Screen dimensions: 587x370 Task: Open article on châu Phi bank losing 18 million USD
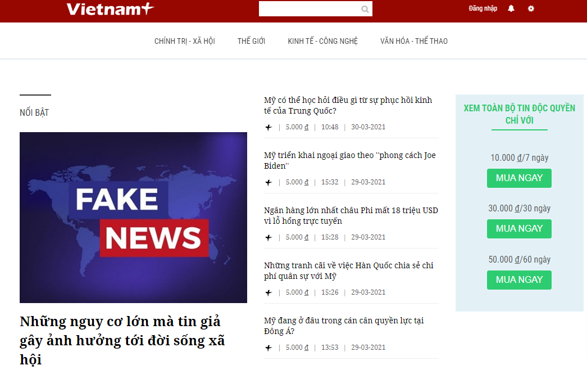click(351, 215)
